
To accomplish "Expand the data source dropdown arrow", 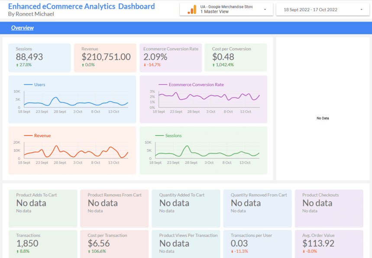I will pyautogui.click(x=265, y=10).
